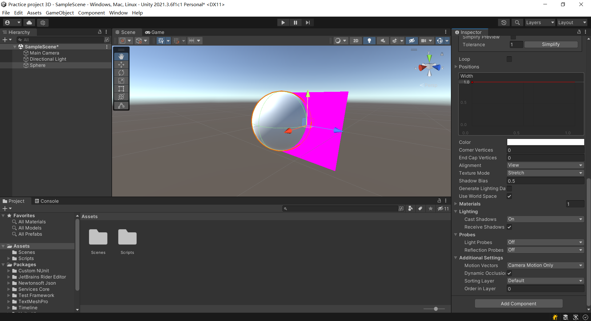
Task: Open Undo History icon
Action: pyautogui.click(x=504, y=22)
